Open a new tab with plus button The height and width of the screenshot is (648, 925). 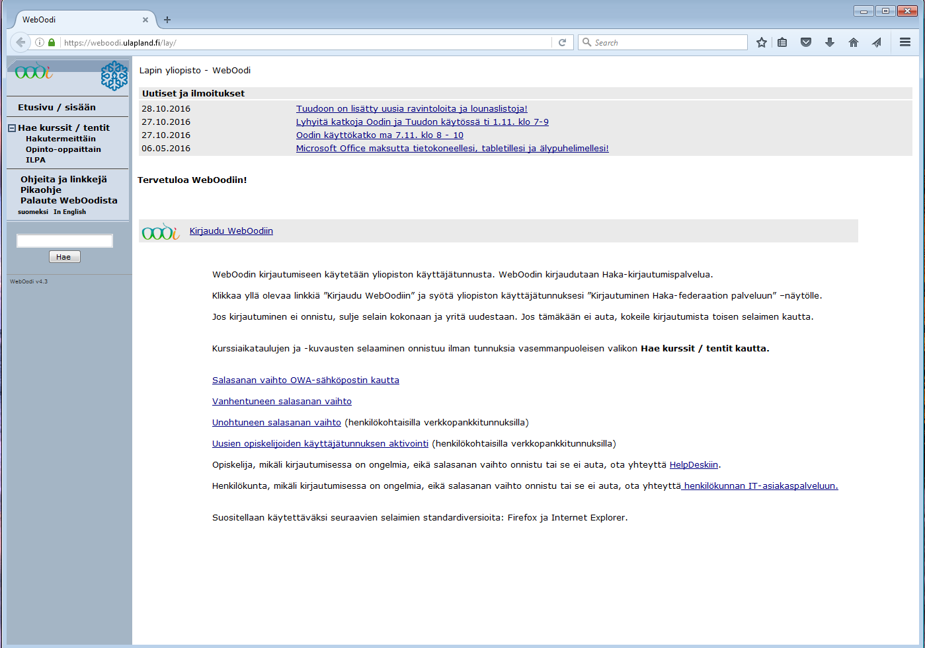point(167,20)
